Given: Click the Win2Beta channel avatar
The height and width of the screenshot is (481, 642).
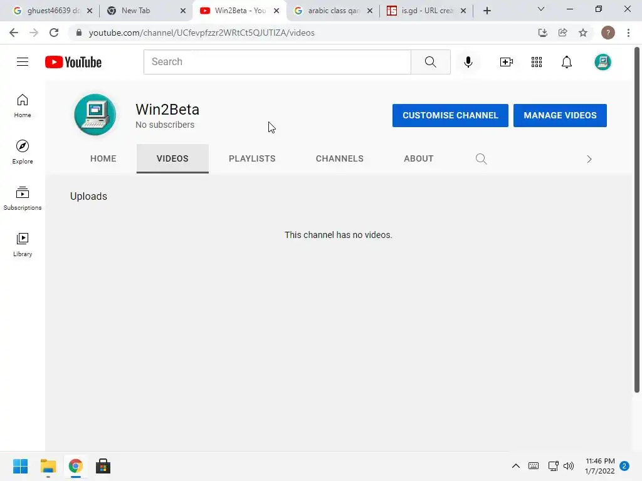Looking at the screenshot, I should (95, 115).
